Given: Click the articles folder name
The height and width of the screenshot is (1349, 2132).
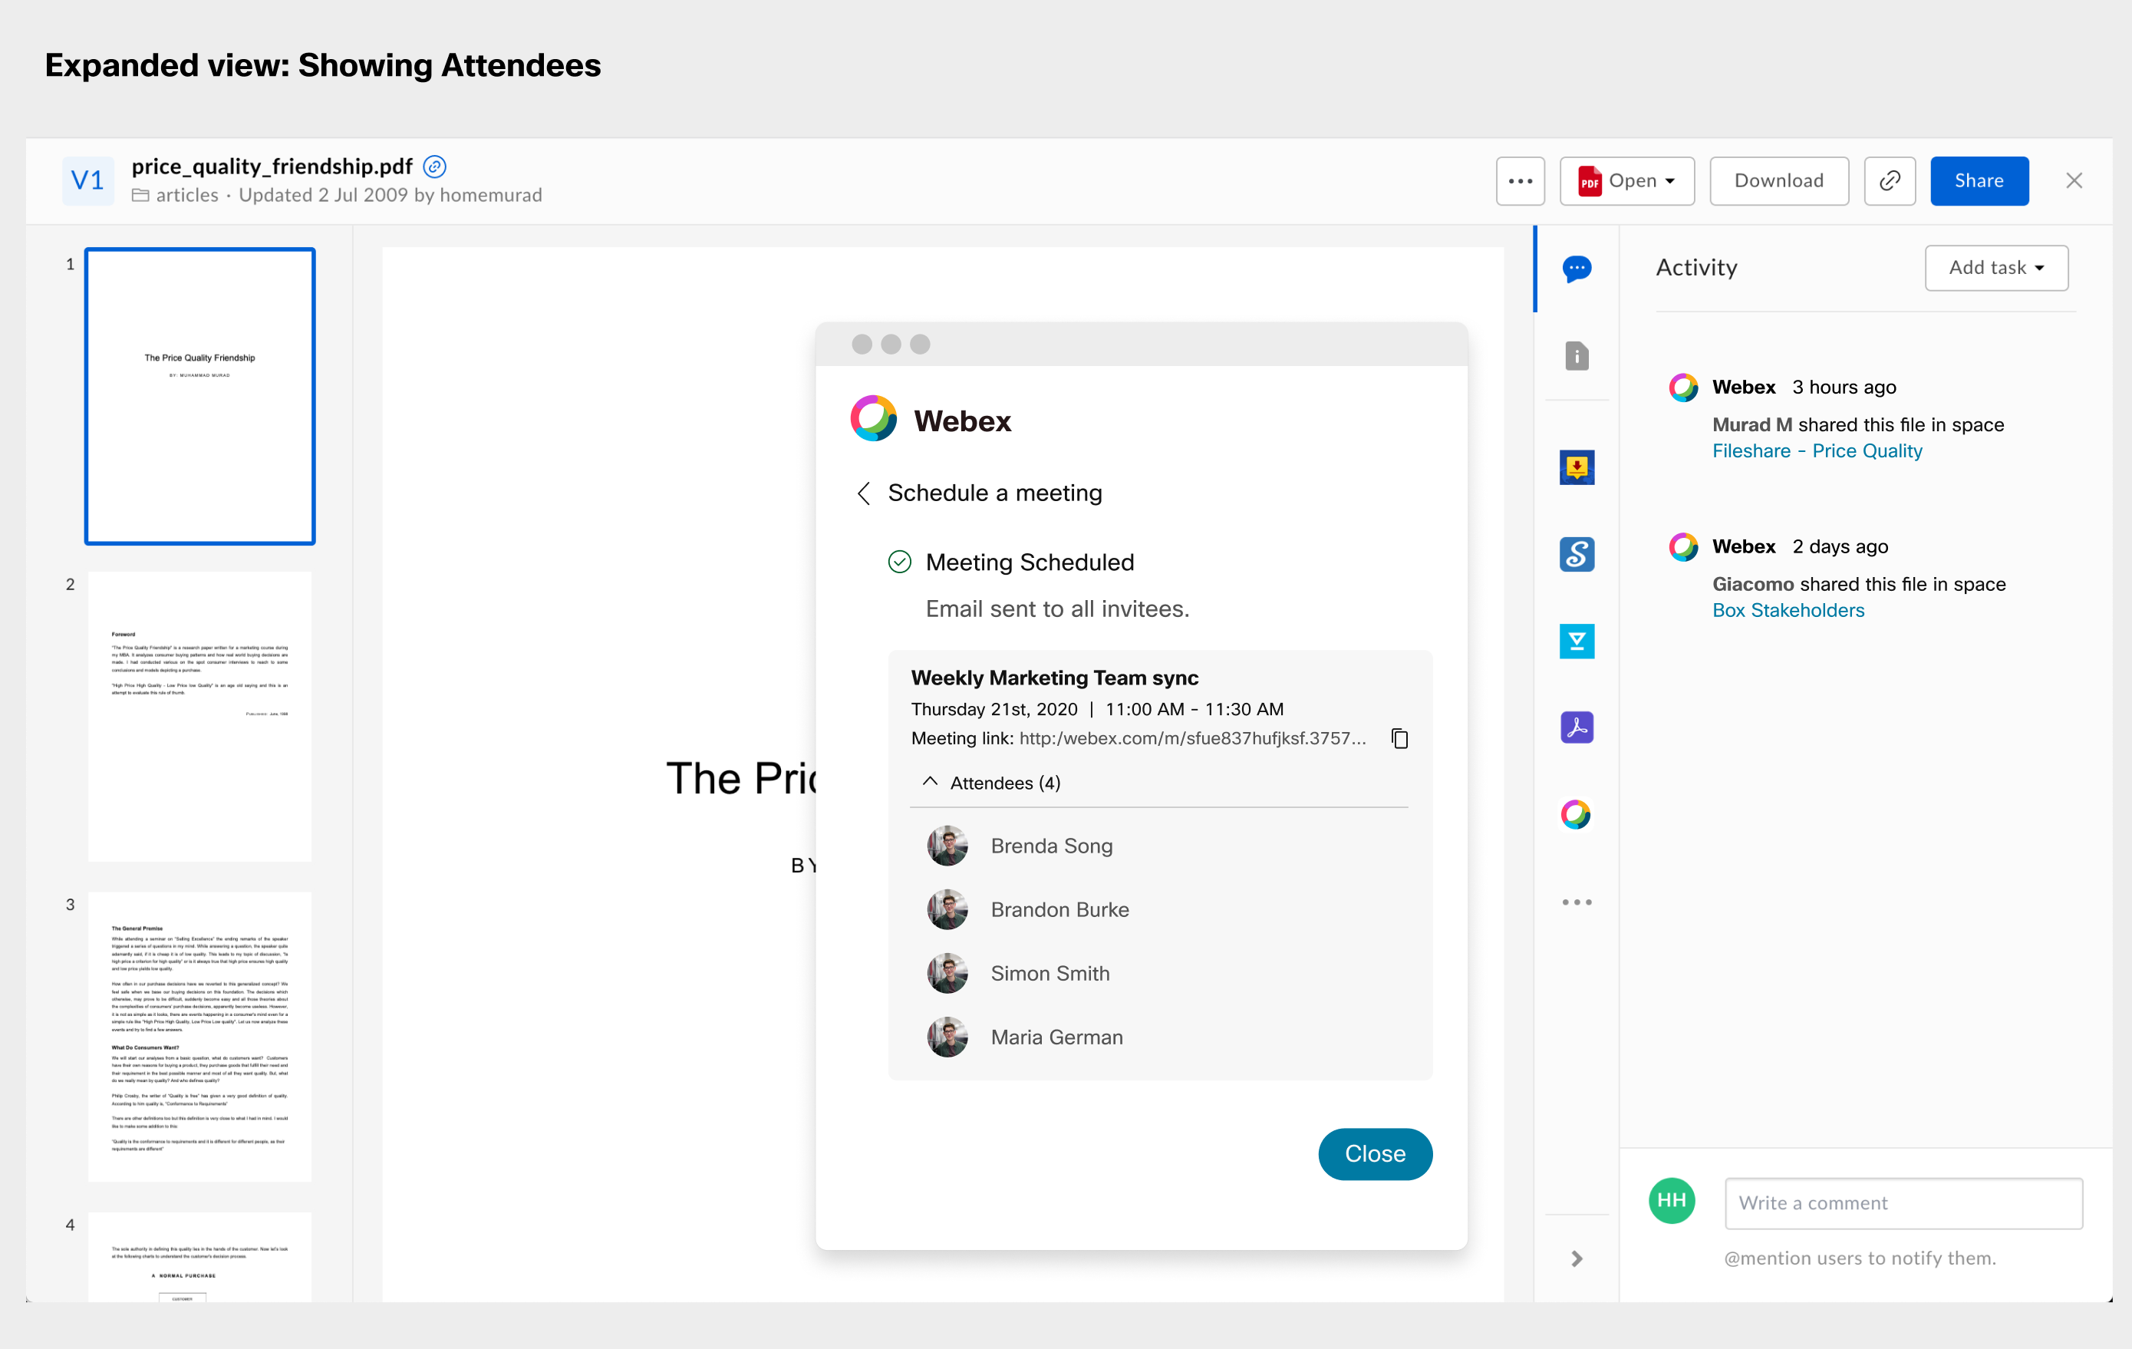Looking at the screenshot, I should (x=187, y=195).
